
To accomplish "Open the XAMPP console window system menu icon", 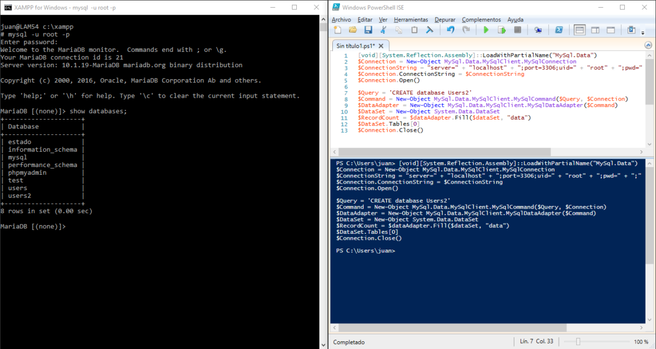I will tap(8, 7).
